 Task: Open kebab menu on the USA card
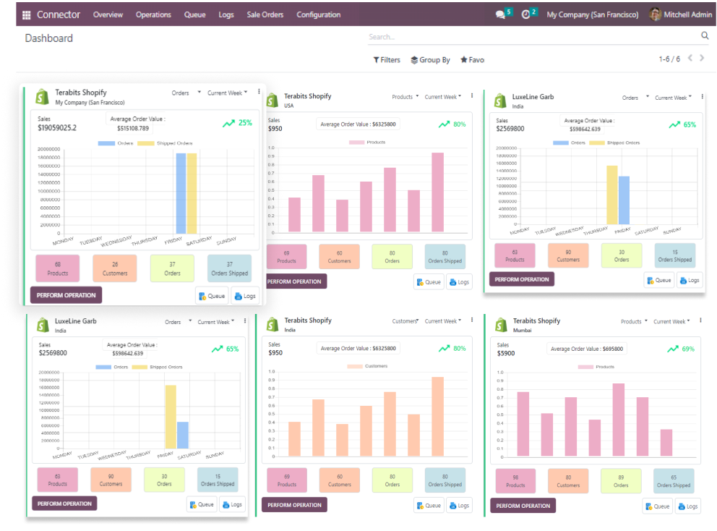(472, 96)
